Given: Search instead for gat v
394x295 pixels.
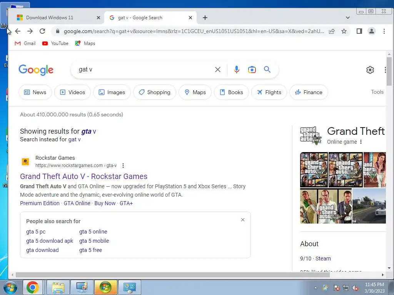Looking at the screenshot, I should tap(74, 139).
